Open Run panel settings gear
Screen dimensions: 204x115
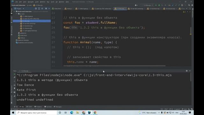point(187,71)
